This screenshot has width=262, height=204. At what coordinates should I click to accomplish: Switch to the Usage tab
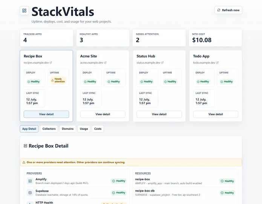[x=84, y=129]
